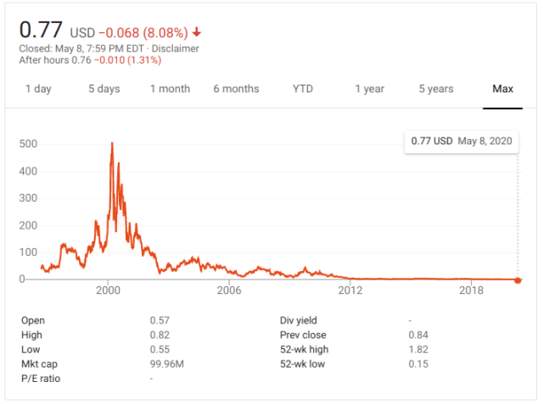Screen dimensions: 543x404
Task: Choose the YTD time range
Action: pyautogui.click(x=302, y=89)
